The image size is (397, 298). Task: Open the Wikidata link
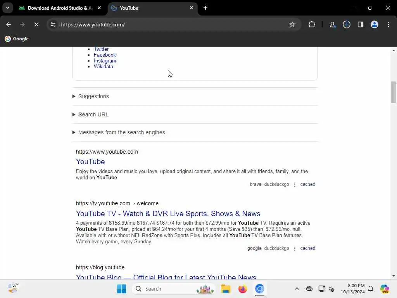103,67
